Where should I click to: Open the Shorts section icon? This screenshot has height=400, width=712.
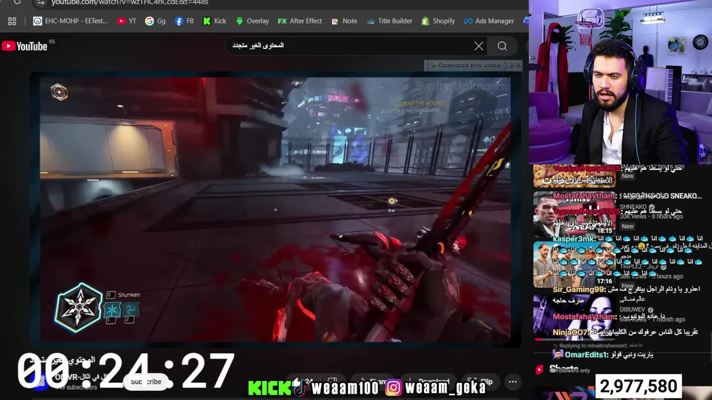coord(539,369)
